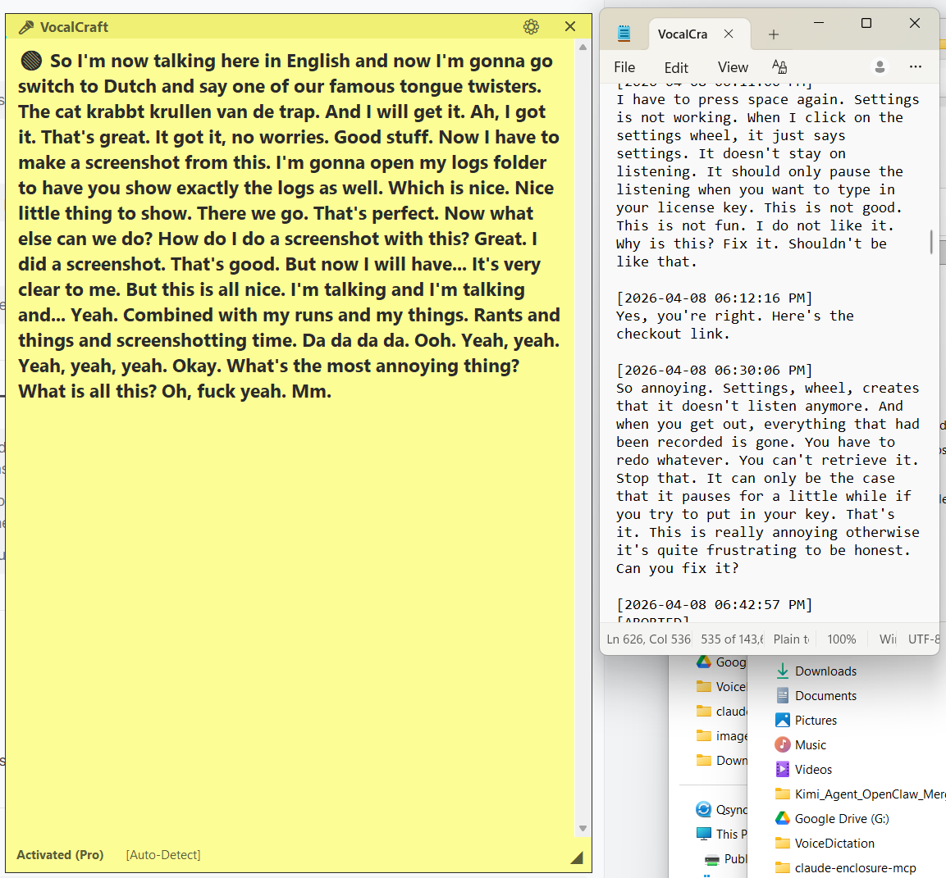The image size is (946, 878).
Task: Open the Edit menu in Notepad
Action: click(x=676, y=66)
